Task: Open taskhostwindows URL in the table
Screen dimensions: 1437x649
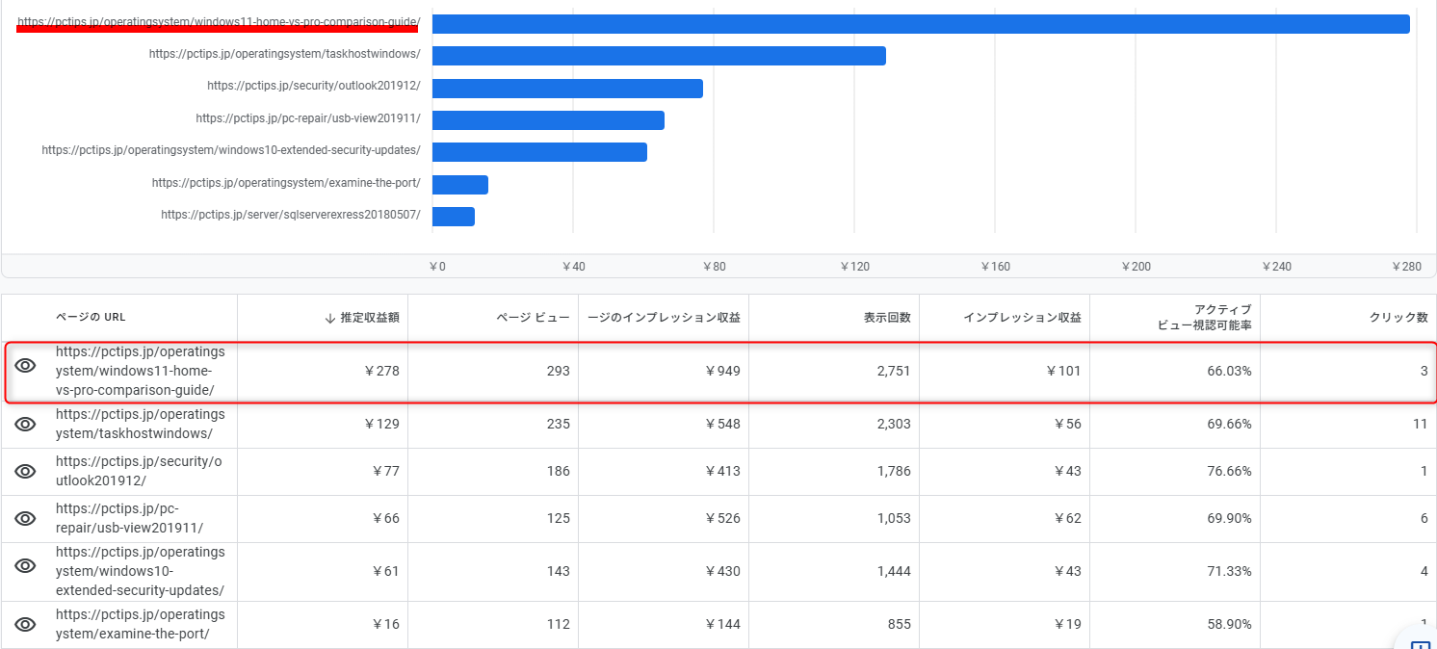Action: 140,424
